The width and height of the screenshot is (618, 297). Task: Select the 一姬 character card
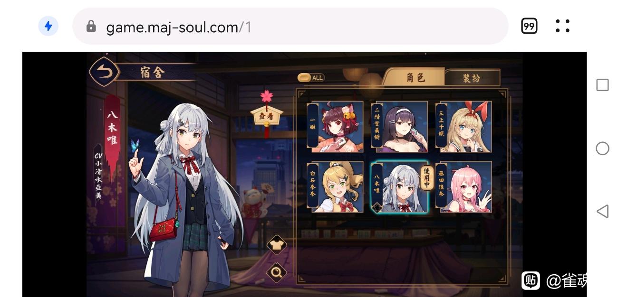click(x=335, y=127)
